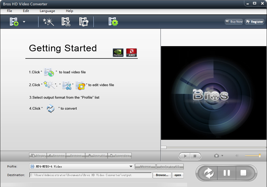Click the Rename button
The image size is (267, 187).
pos(56,156)
